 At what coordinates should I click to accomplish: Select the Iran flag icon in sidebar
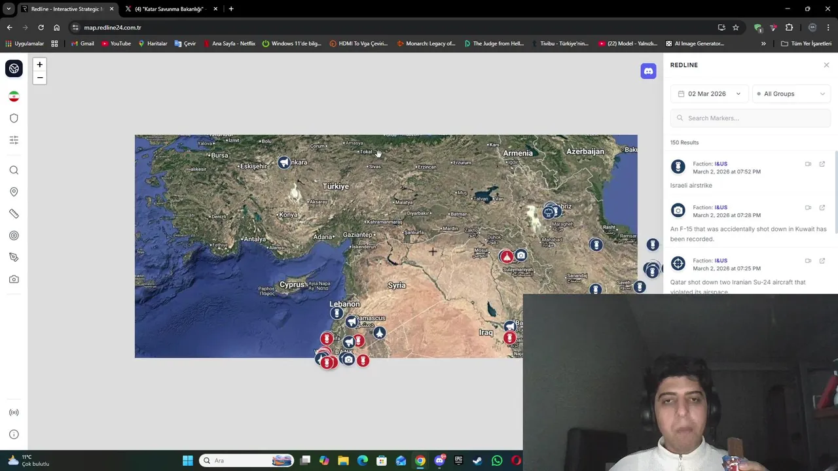pos(14,97)
